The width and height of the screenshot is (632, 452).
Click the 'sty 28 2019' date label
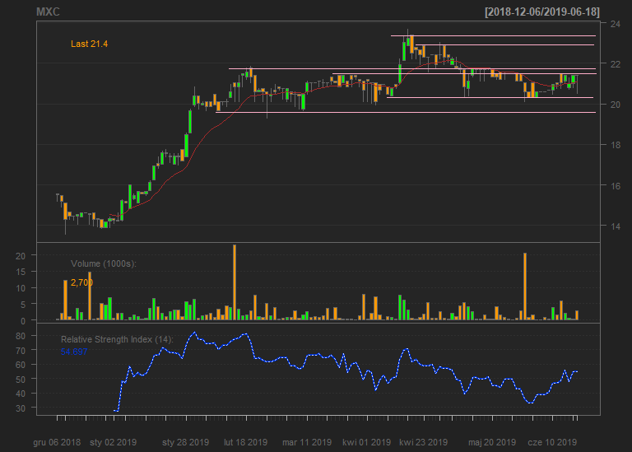[185, 442]
